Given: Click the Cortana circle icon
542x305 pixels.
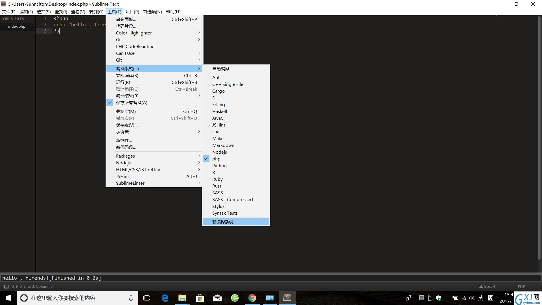Looking at the screenshot, I should [x=24, y=298].
